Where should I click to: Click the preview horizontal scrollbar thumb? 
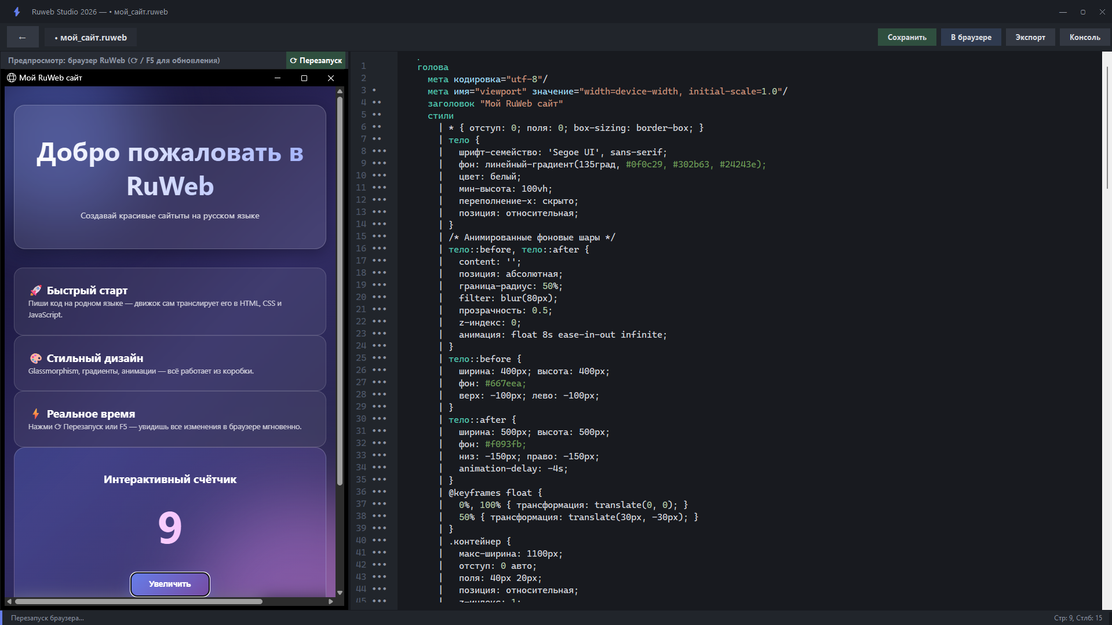coord(138,601)
